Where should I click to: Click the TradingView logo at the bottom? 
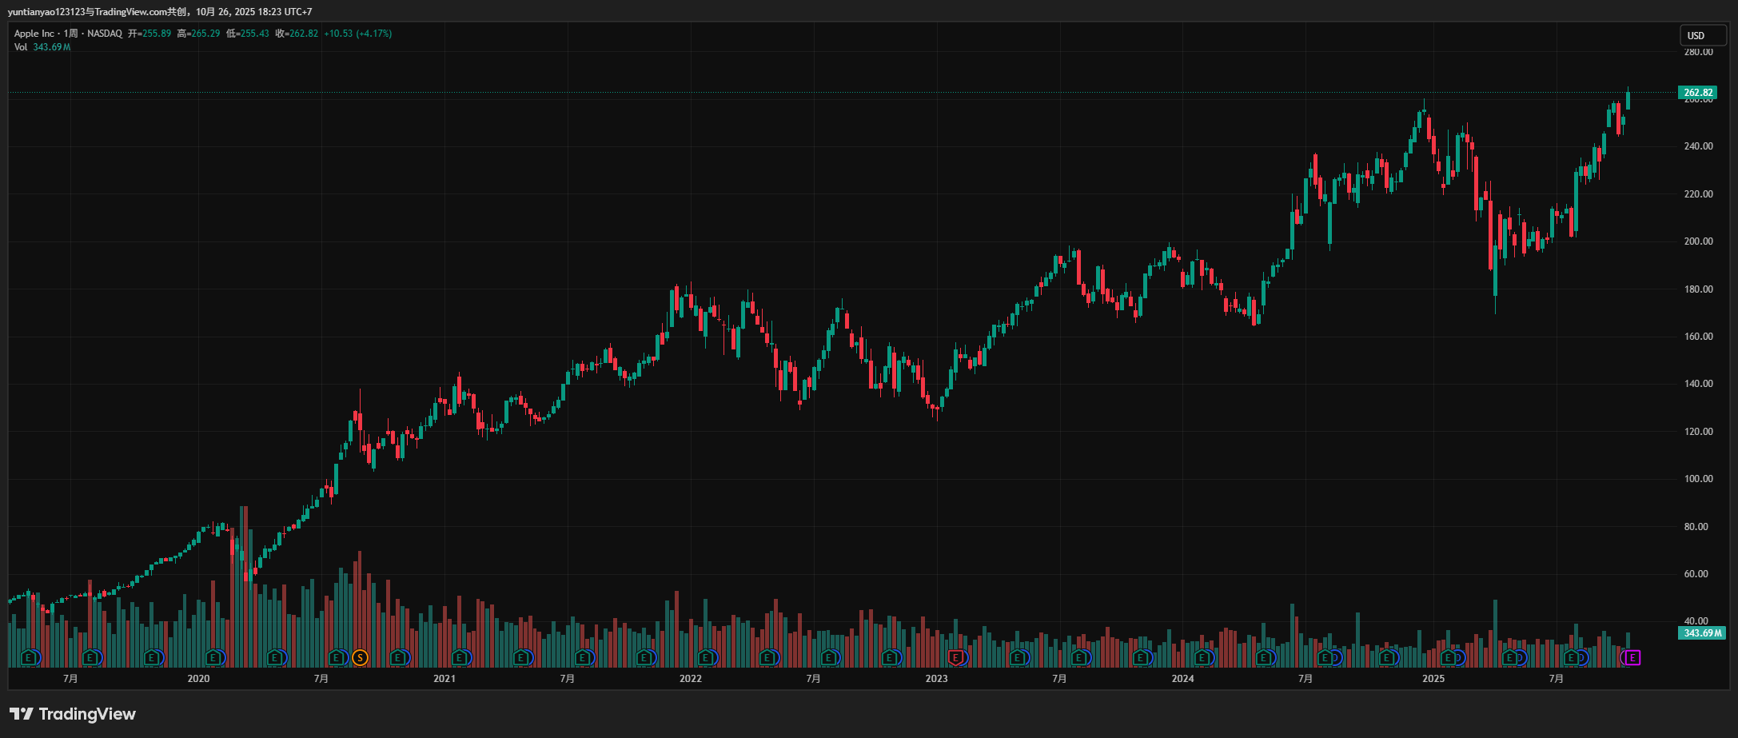click(x=73, y=714)
